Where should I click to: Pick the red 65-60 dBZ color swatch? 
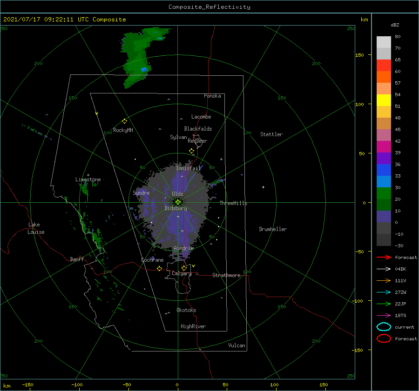click(x=384, y=66)
